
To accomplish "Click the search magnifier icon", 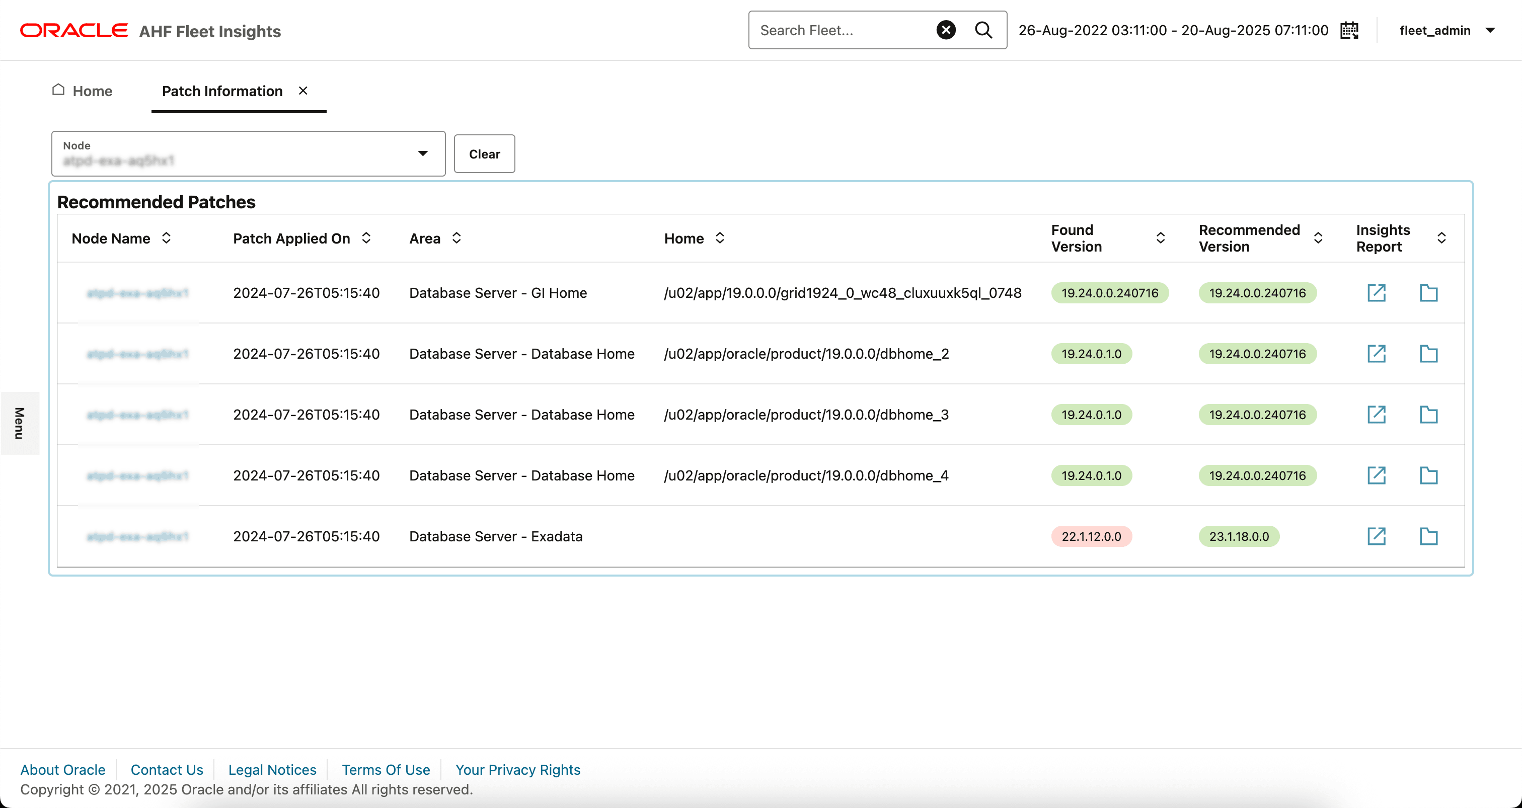I will tap(983, 30).
